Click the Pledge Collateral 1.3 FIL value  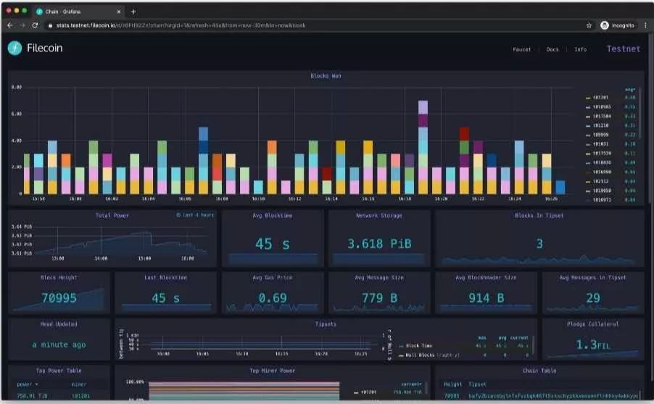pyautogui.click(x=592, y=345)
